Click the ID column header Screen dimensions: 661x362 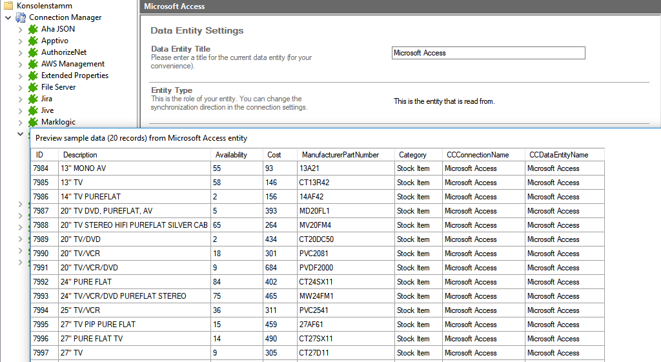pos(45,155)
